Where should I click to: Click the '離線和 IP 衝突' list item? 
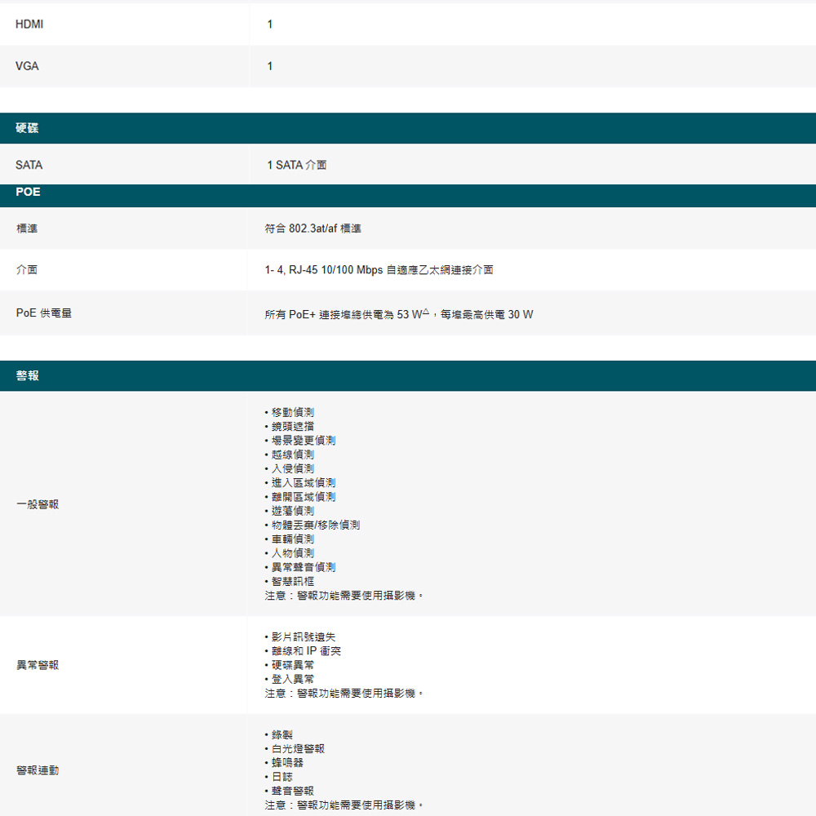306,651
